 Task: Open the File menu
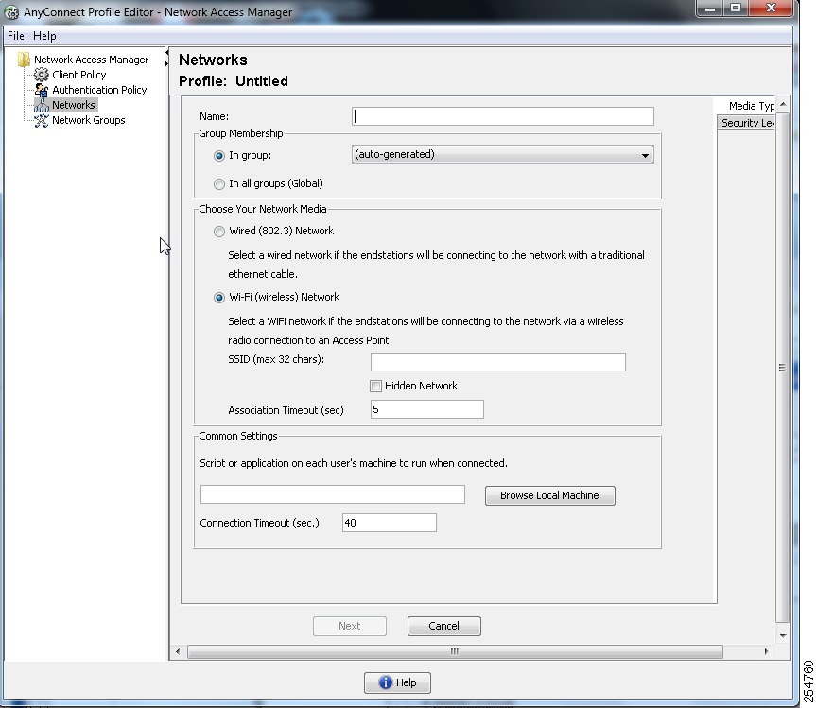pyautogui.click(x=16, y=36)
